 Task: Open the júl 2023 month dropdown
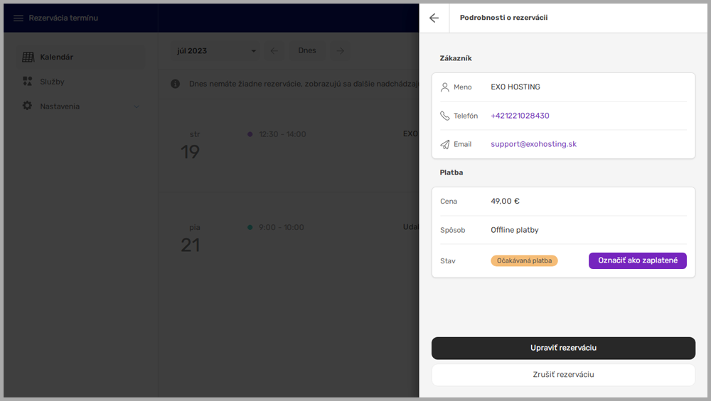[x=215, y=51]
